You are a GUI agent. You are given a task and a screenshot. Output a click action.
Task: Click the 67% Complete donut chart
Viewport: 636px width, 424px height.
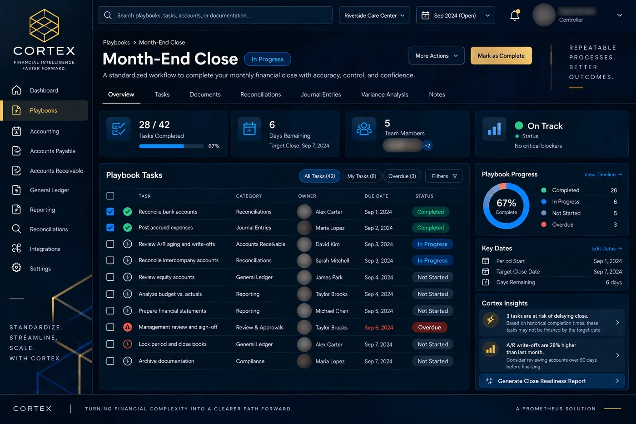[506, 206]
